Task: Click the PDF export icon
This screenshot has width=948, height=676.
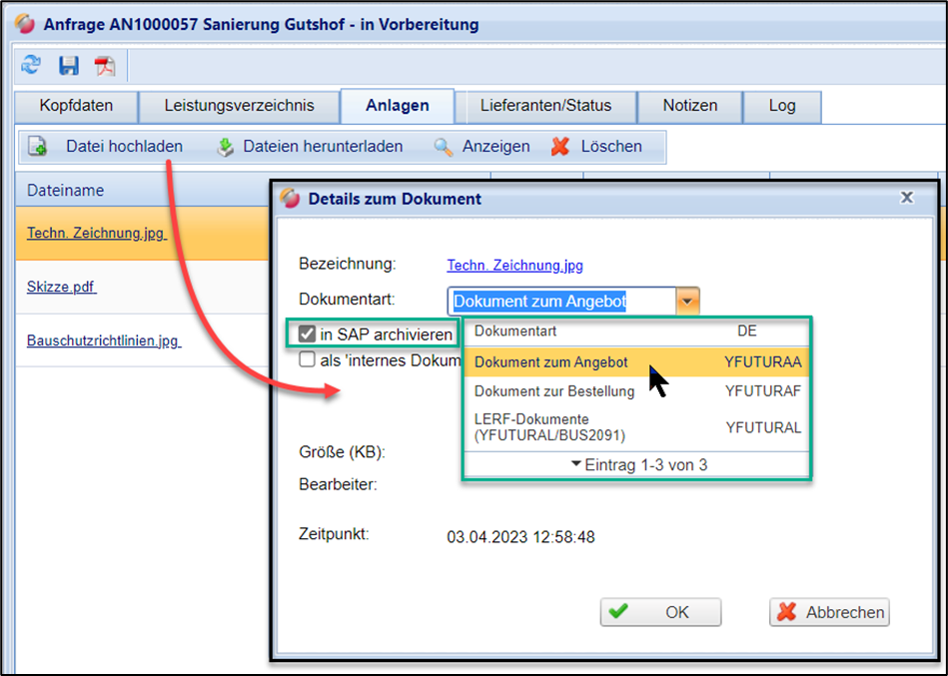Action: coord(104,66)
